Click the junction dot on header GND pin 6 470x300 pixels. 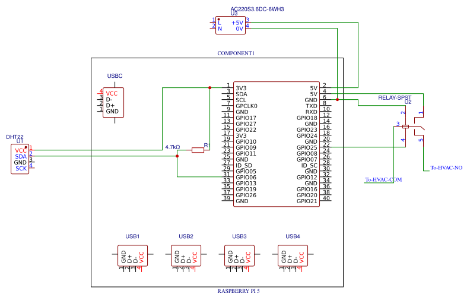(x=337, y=100)
